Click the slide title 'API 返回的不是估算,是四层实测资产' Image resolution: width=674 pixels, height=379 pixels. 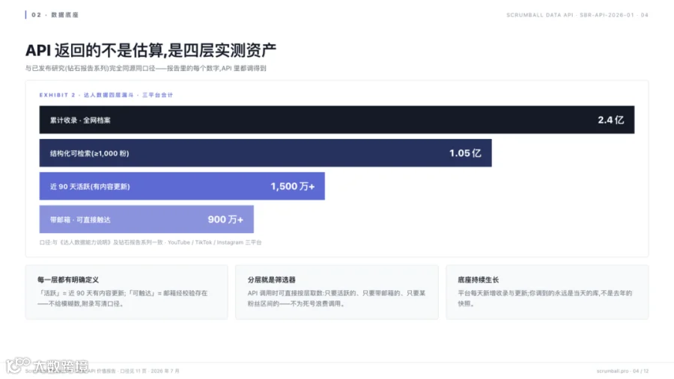pyautogui.click(x=151, y=50)
